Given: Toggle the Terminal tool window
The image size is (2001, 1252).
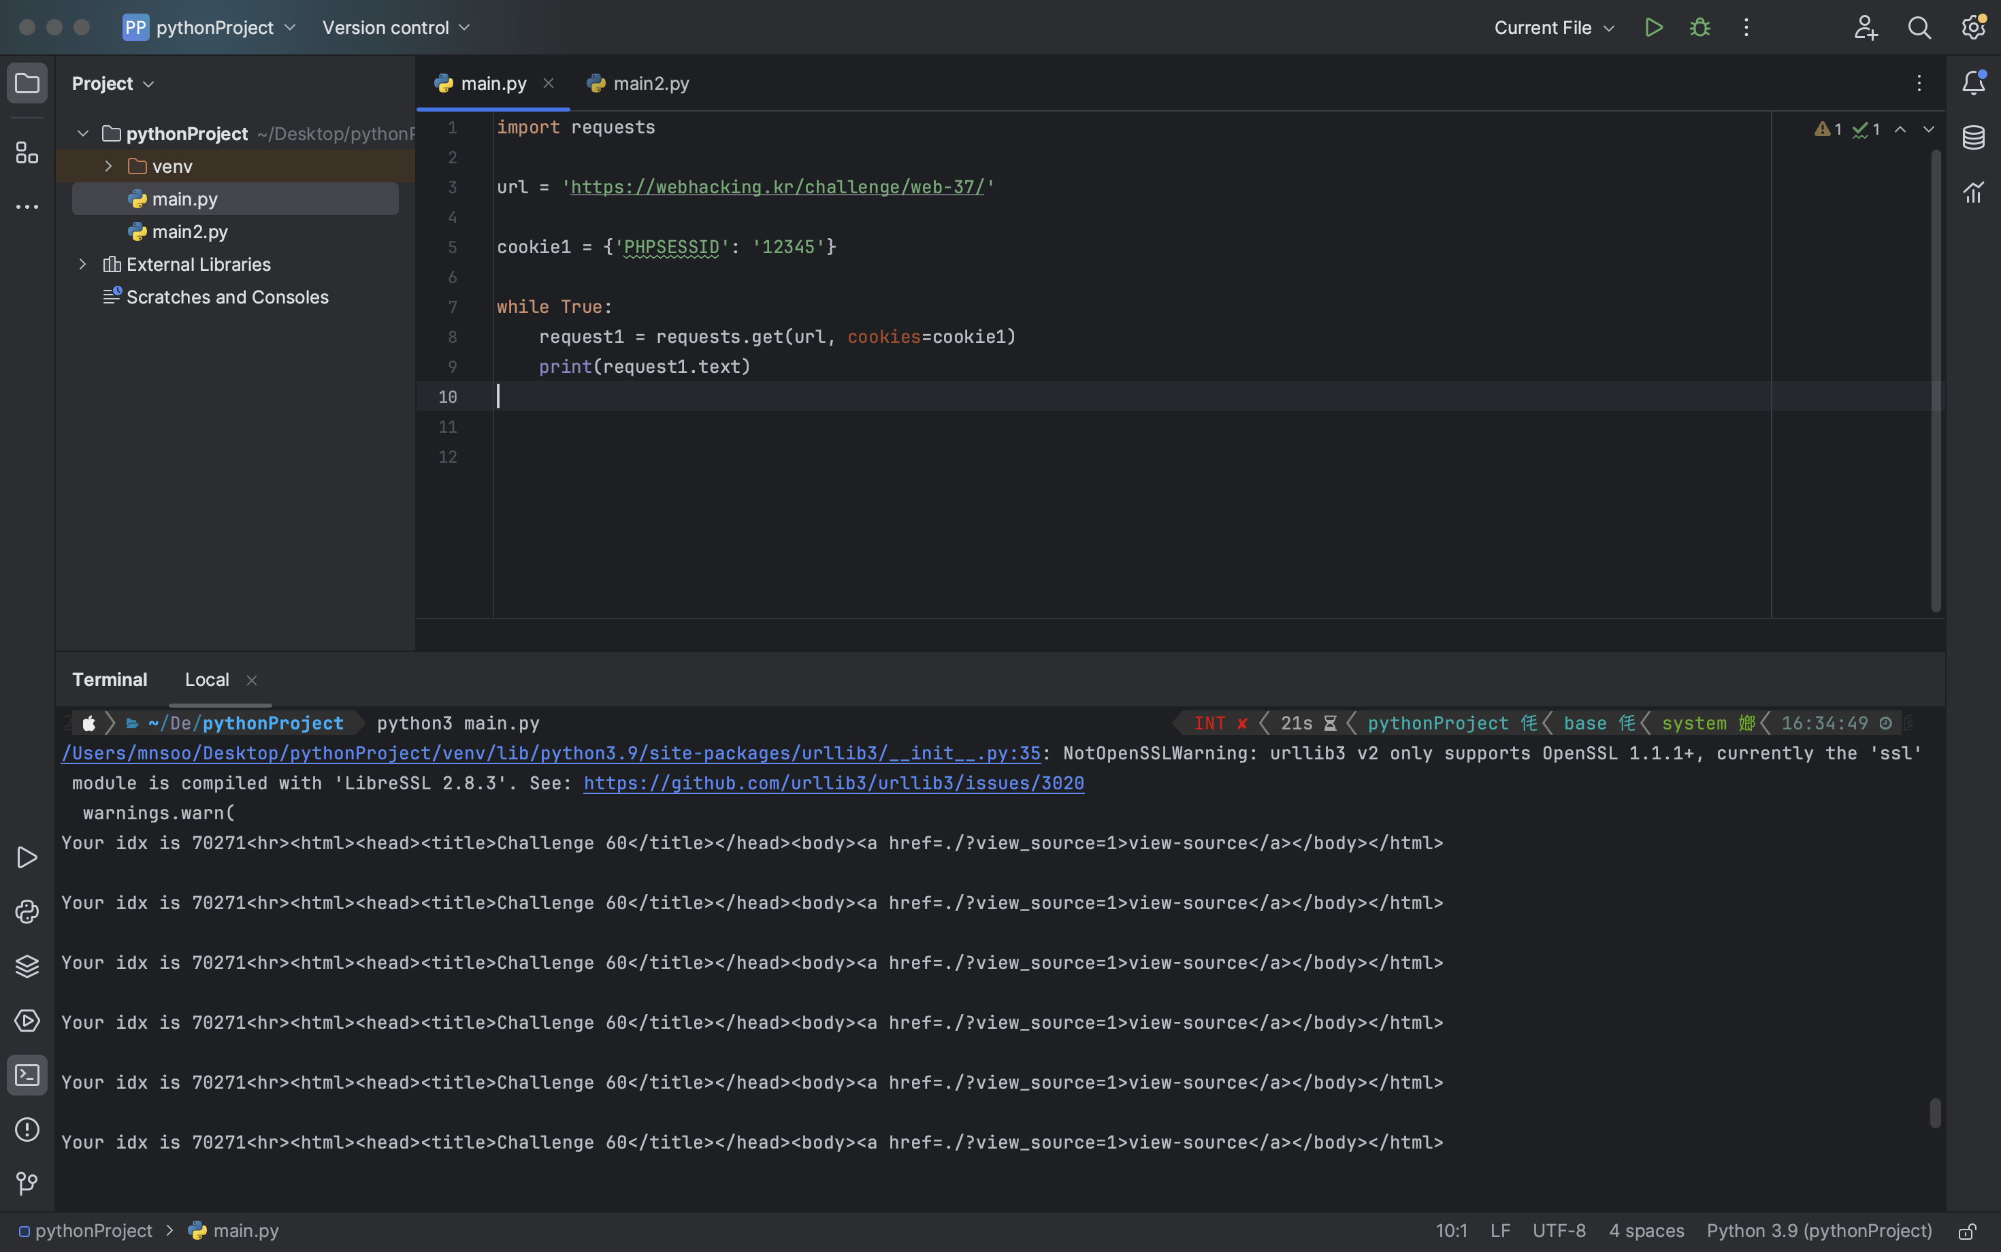Looking at the screenshot, I should [x=27, y=1075].
